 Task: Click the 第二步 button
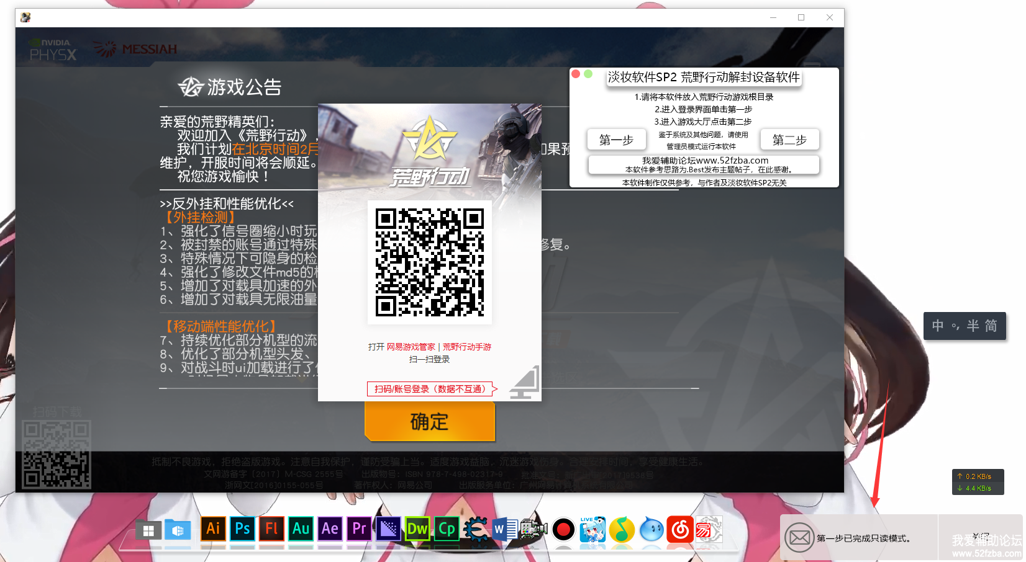coord(789,140)
